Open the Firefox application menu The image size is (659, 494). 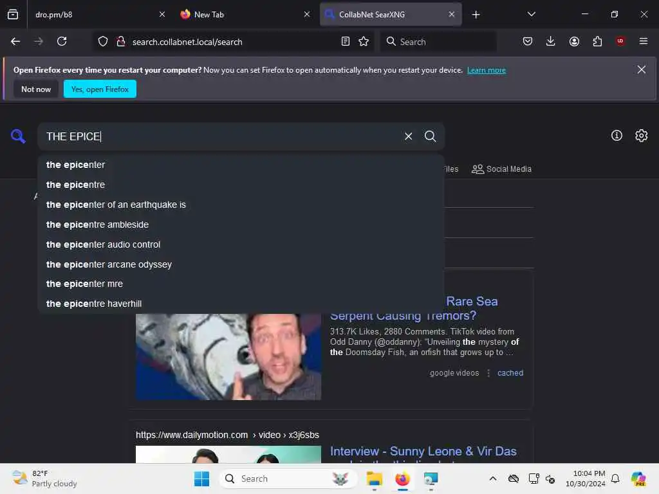pos(644,41)
